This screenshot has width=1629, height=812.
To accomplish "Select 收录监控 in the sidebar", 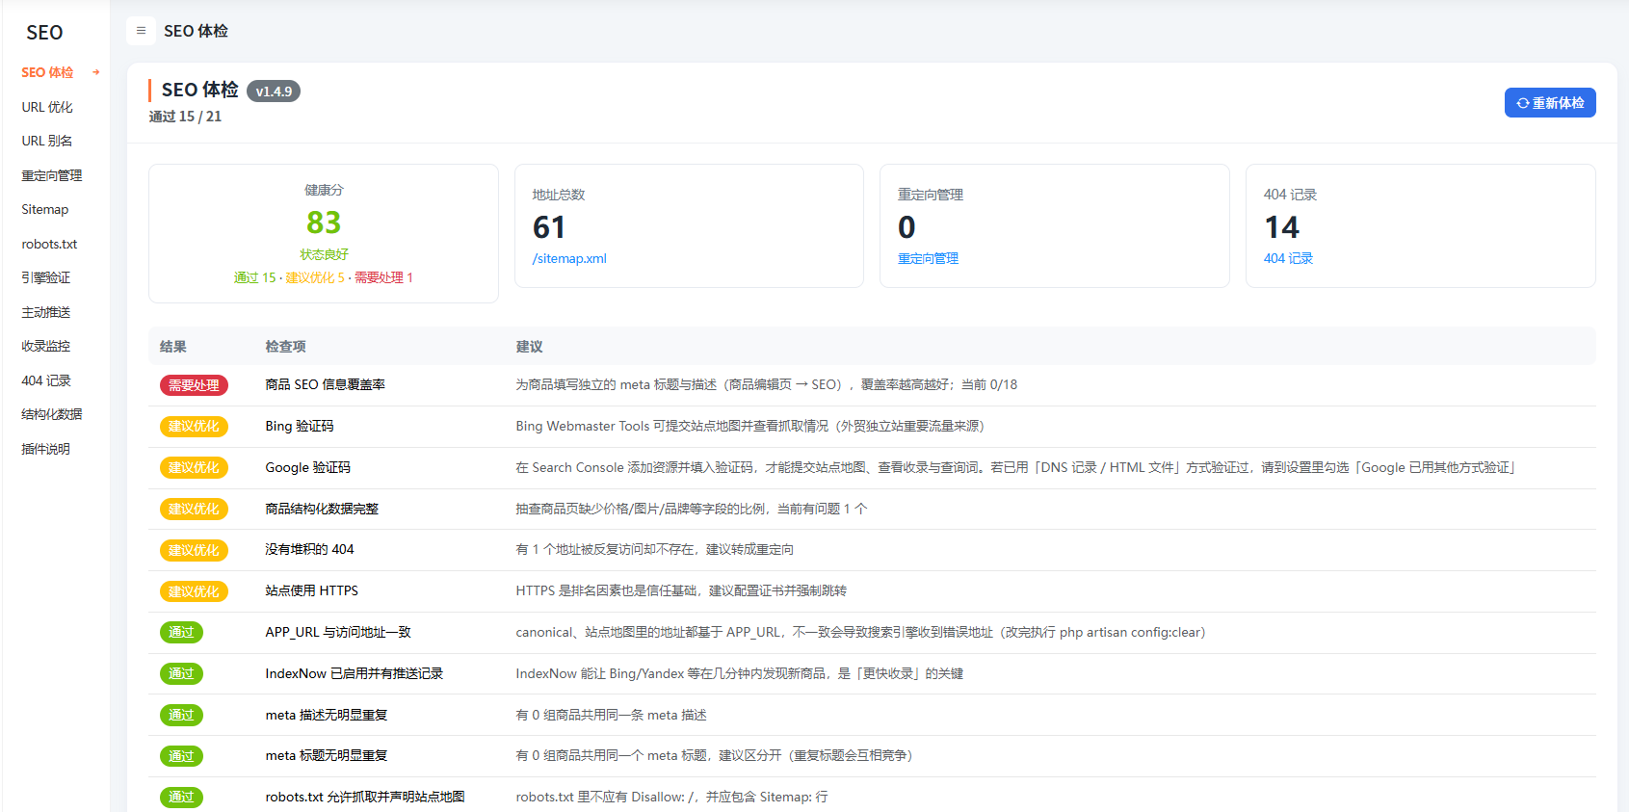I will pos(46,346).
